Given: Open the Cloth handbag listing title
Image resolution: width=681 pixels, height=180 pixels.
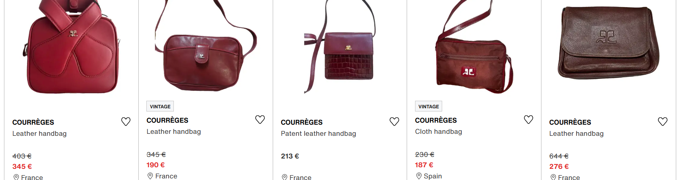Looking at the screenshot, I should click(x=439, y=131).
